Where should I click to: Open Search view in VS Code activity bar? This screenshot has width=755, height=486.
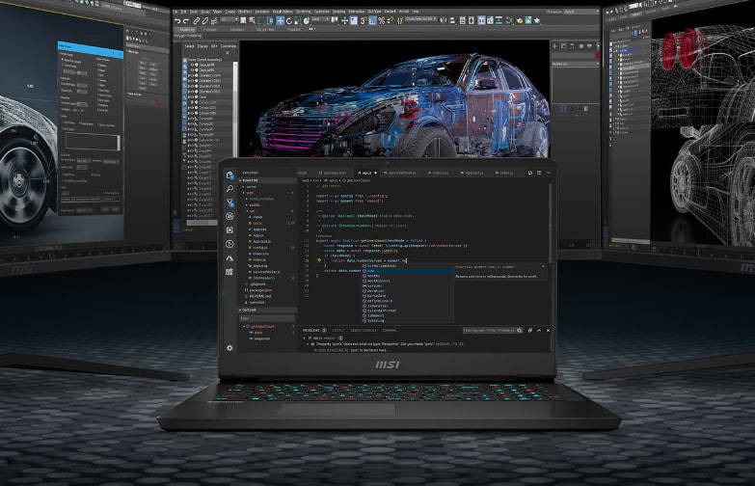(229, 188)
